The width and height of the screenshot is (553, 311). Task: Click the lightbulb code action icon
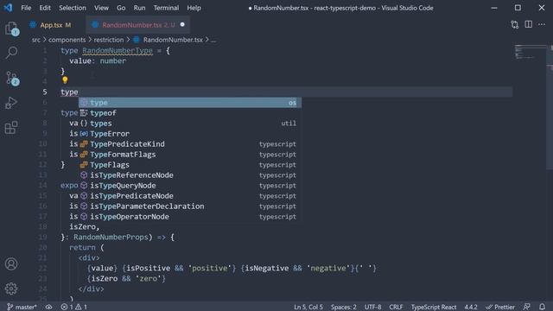[x=65, y=80]
